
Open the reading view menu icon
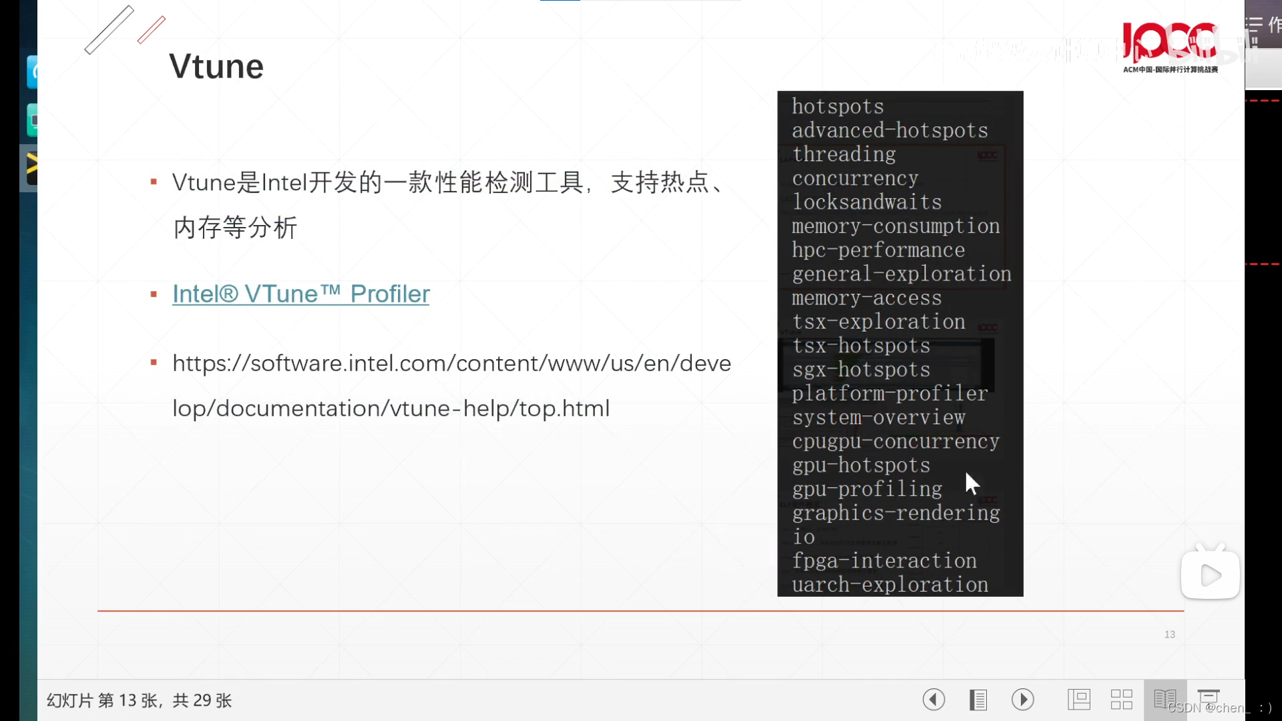(978, 700)
